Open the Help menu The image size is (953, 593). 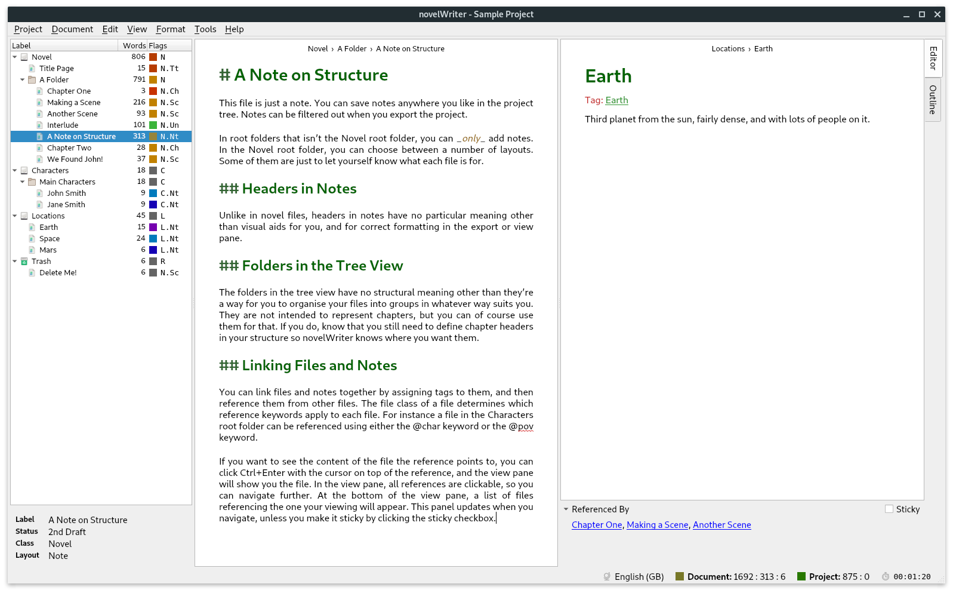coord(234,29)
